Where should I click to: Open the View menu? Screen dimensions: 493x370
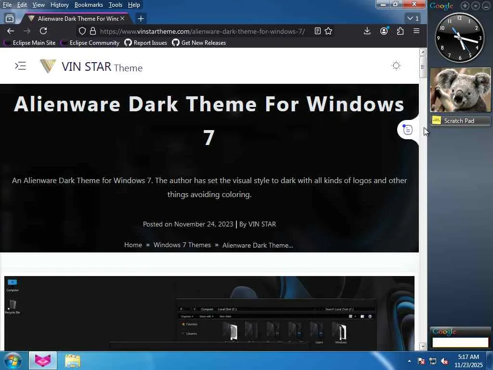click(39, 5)
